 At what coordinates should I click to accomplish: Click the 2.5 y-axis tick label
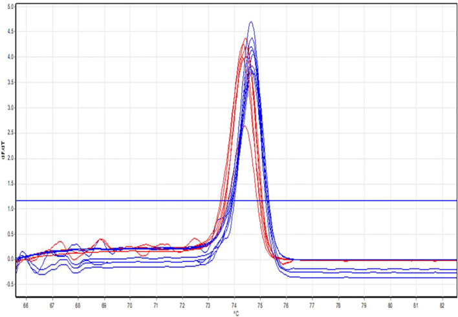pos(10,133)
